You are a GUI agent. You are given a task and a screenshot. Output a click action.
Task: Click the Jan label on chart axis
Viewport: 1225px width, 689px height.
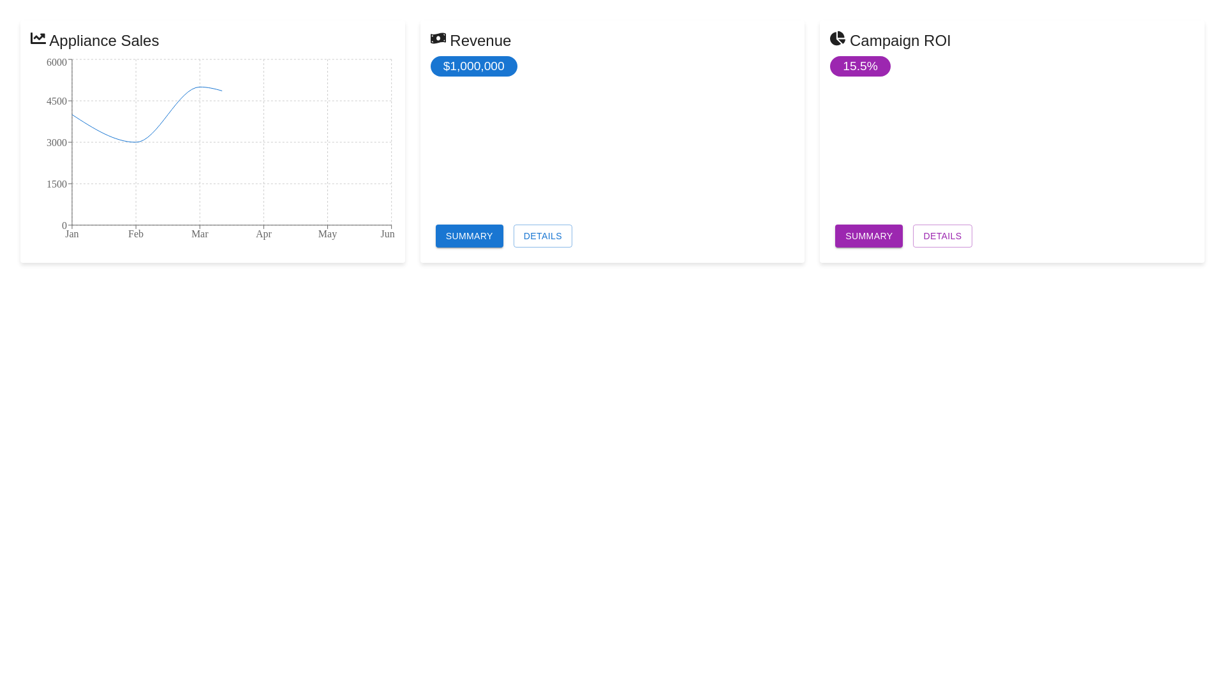click(x=72, y=234)
